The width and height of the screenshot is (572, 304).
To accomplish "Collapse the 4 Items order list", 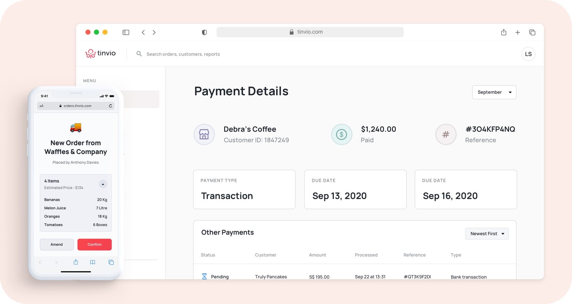I will 103,184.
